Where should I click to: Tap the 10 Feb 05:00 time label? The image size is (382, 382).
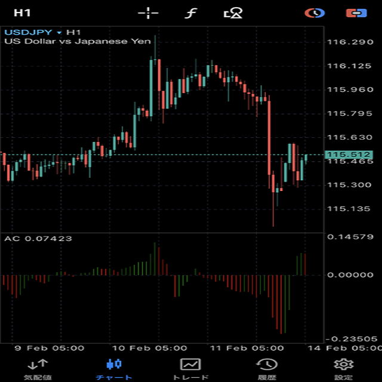pos(149,348)
